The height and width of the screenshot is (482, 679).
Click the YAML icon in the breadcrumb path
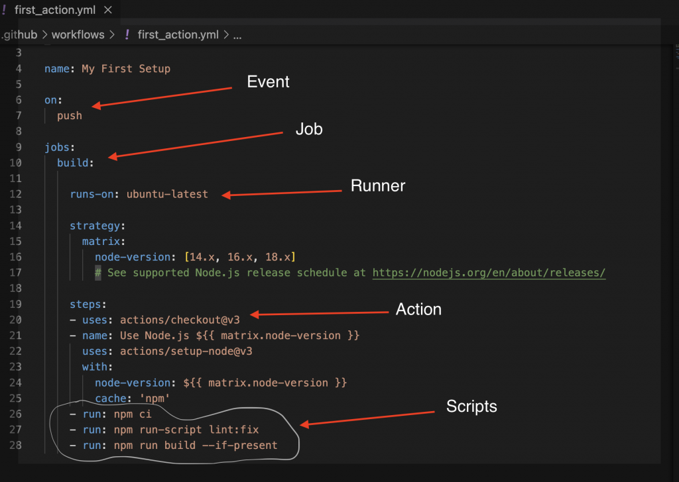pos(127,34)
